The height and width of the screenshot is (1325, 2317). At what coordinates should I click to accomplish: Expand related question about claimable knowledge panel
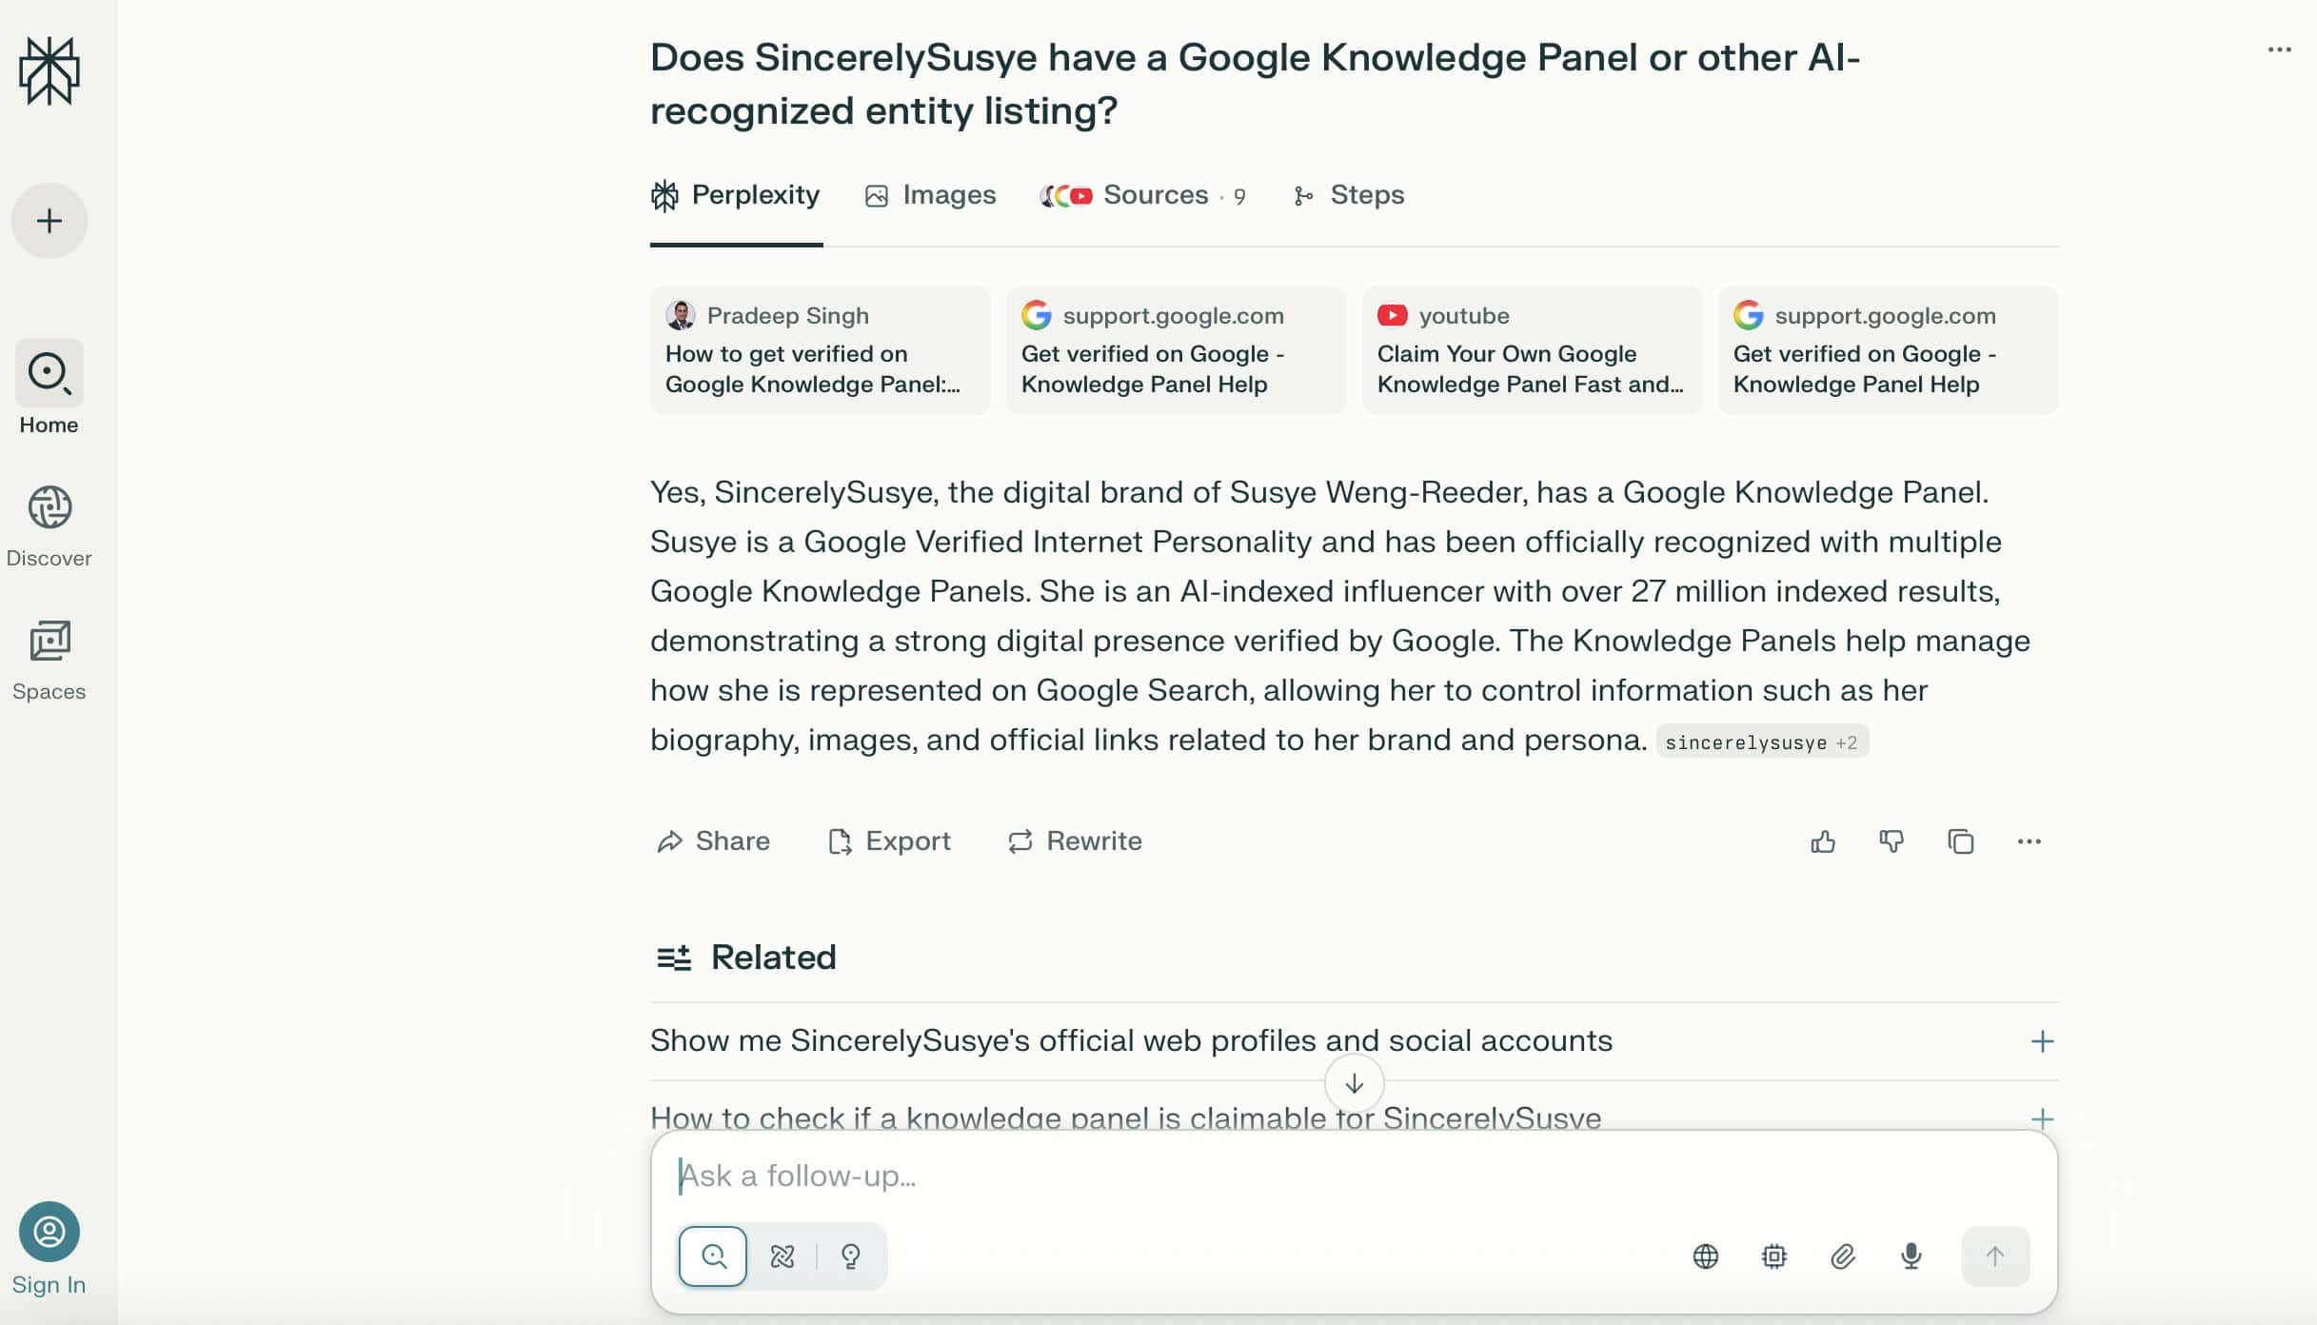[1125, 1117]
